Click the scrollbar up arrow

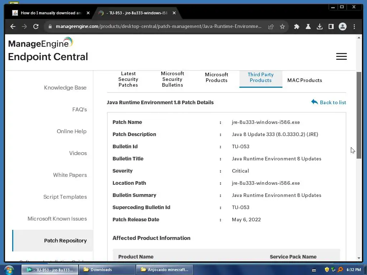point(358,38)
